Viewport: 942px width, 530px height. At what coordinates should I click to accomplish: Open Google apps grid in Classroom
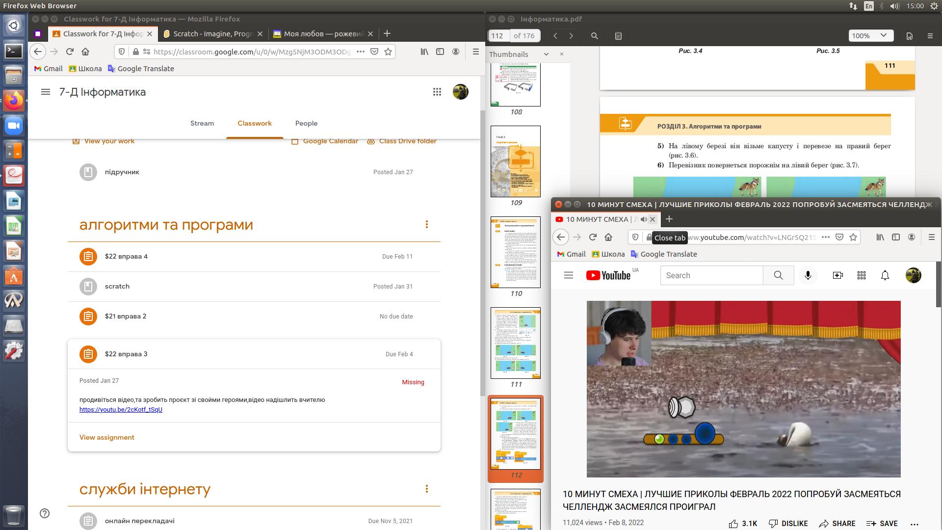437,92
